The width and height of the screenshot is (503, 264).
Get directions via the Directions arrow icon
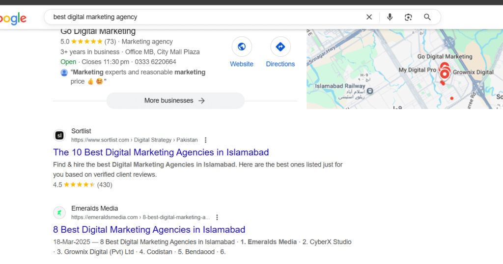click(x=280, y=47)
